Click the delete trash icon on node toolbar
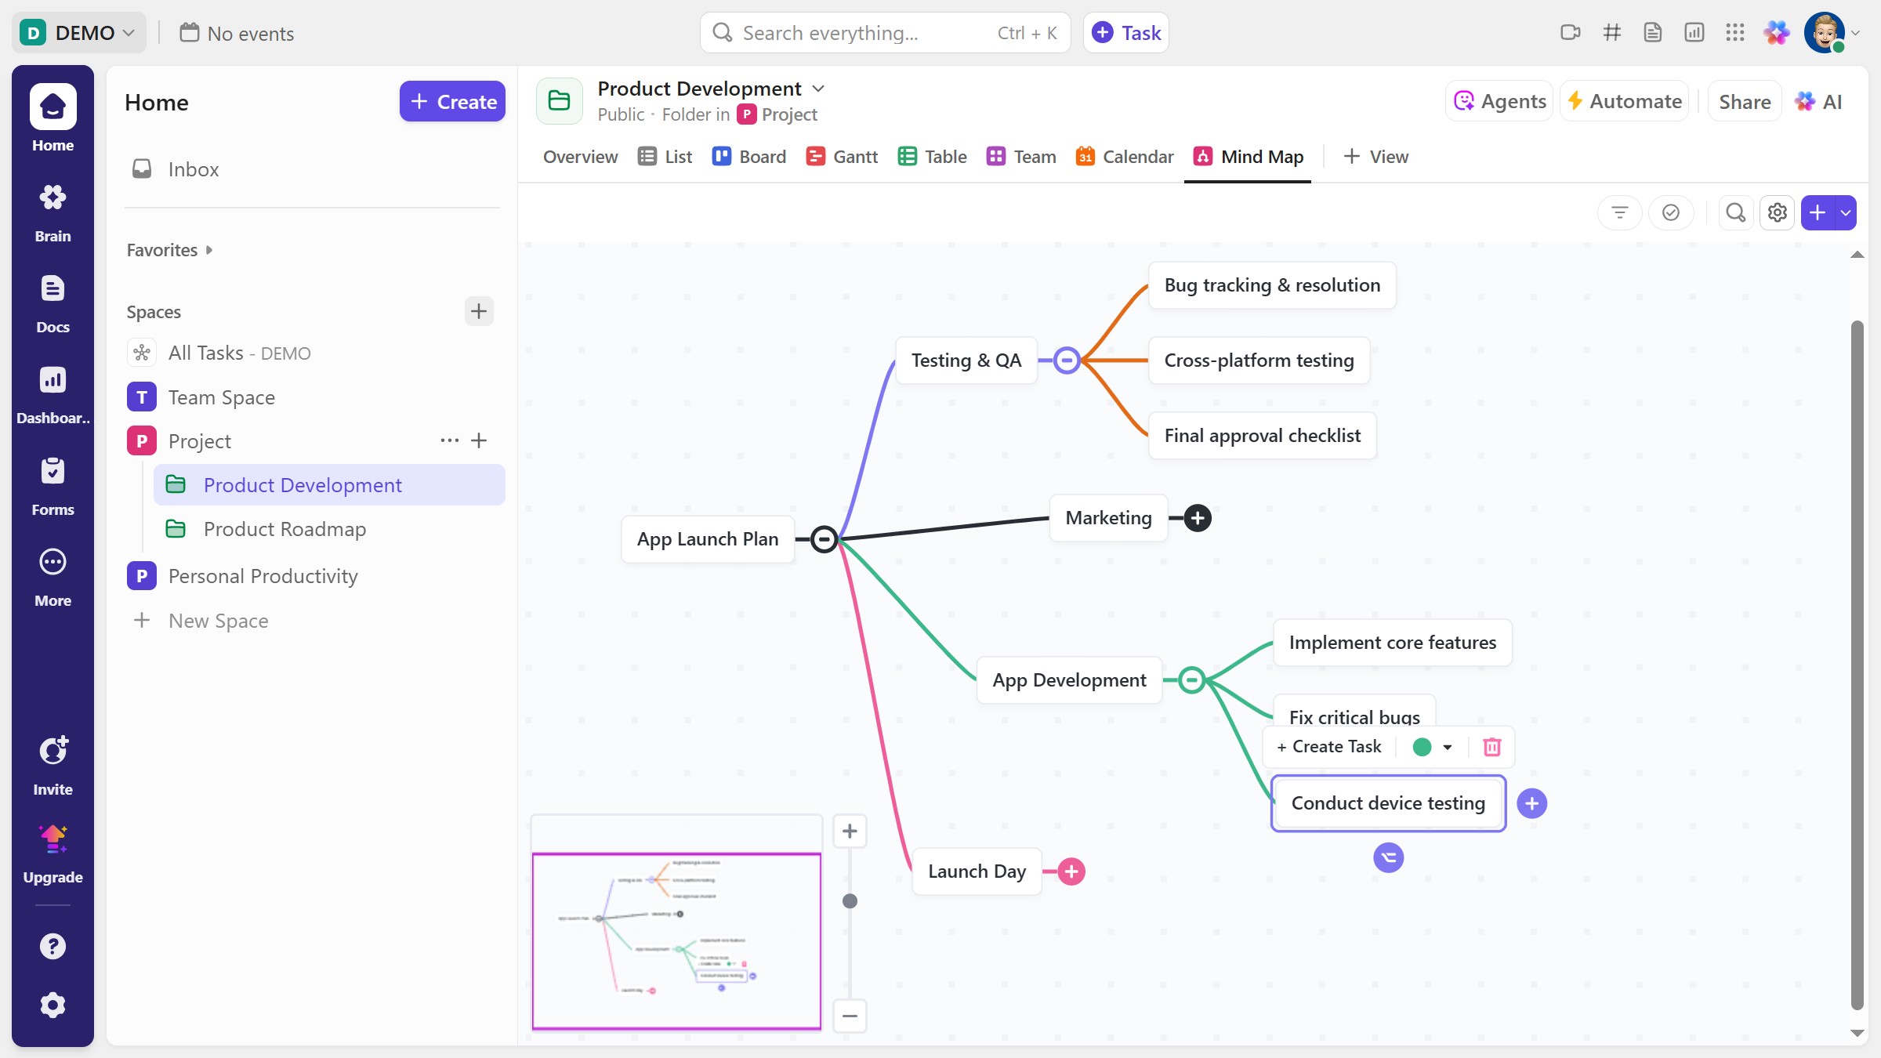The width and height of the screenshot is (1881, 1058). [1491, 747]
